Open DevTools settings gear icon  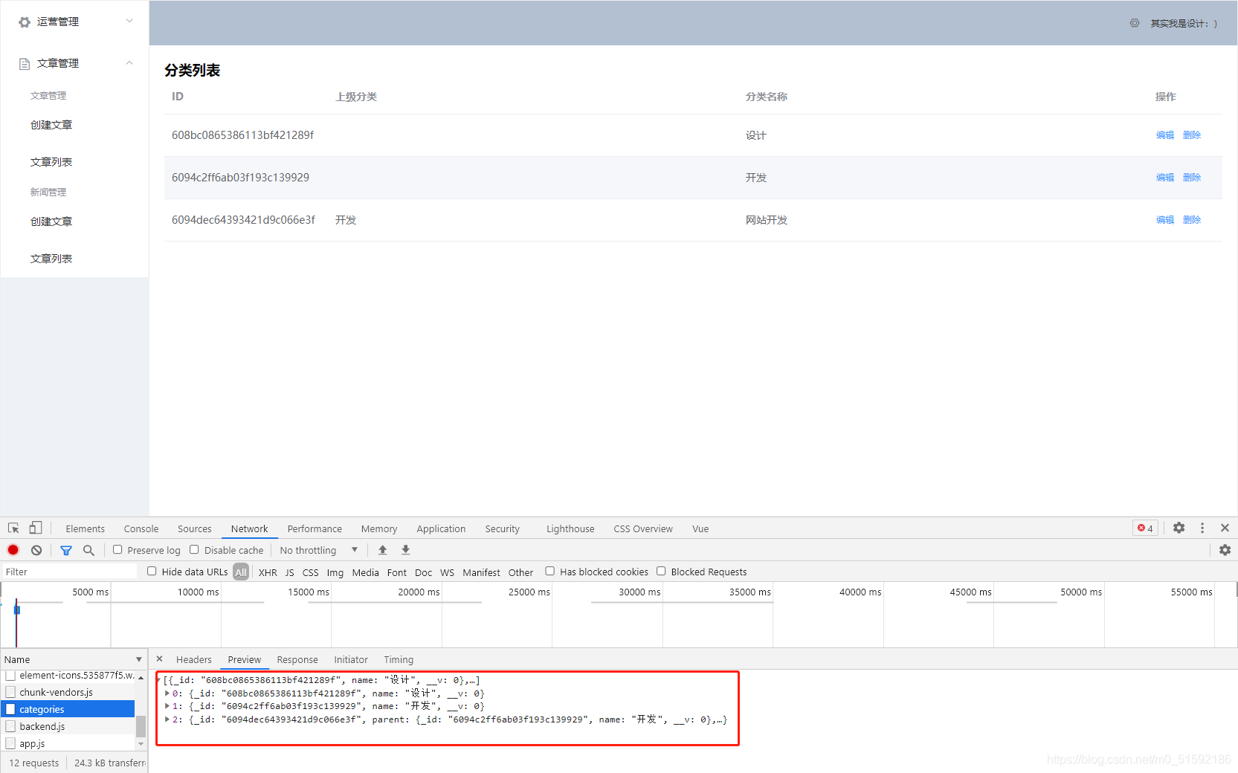point(1179,528)
